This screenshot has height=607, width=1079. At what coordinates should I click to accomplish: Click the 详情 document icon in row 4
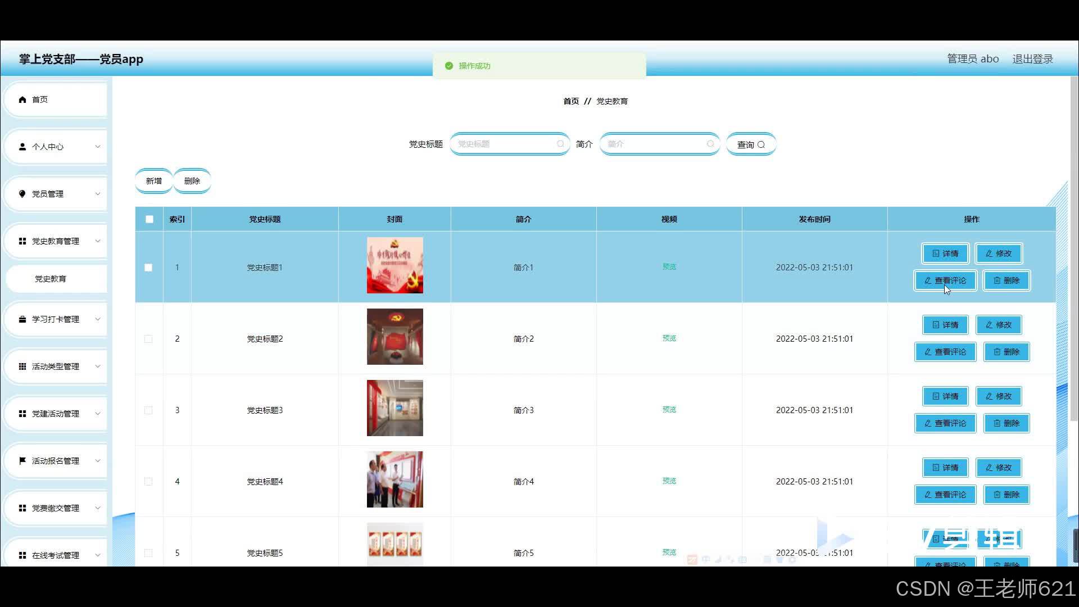[936, 468]
